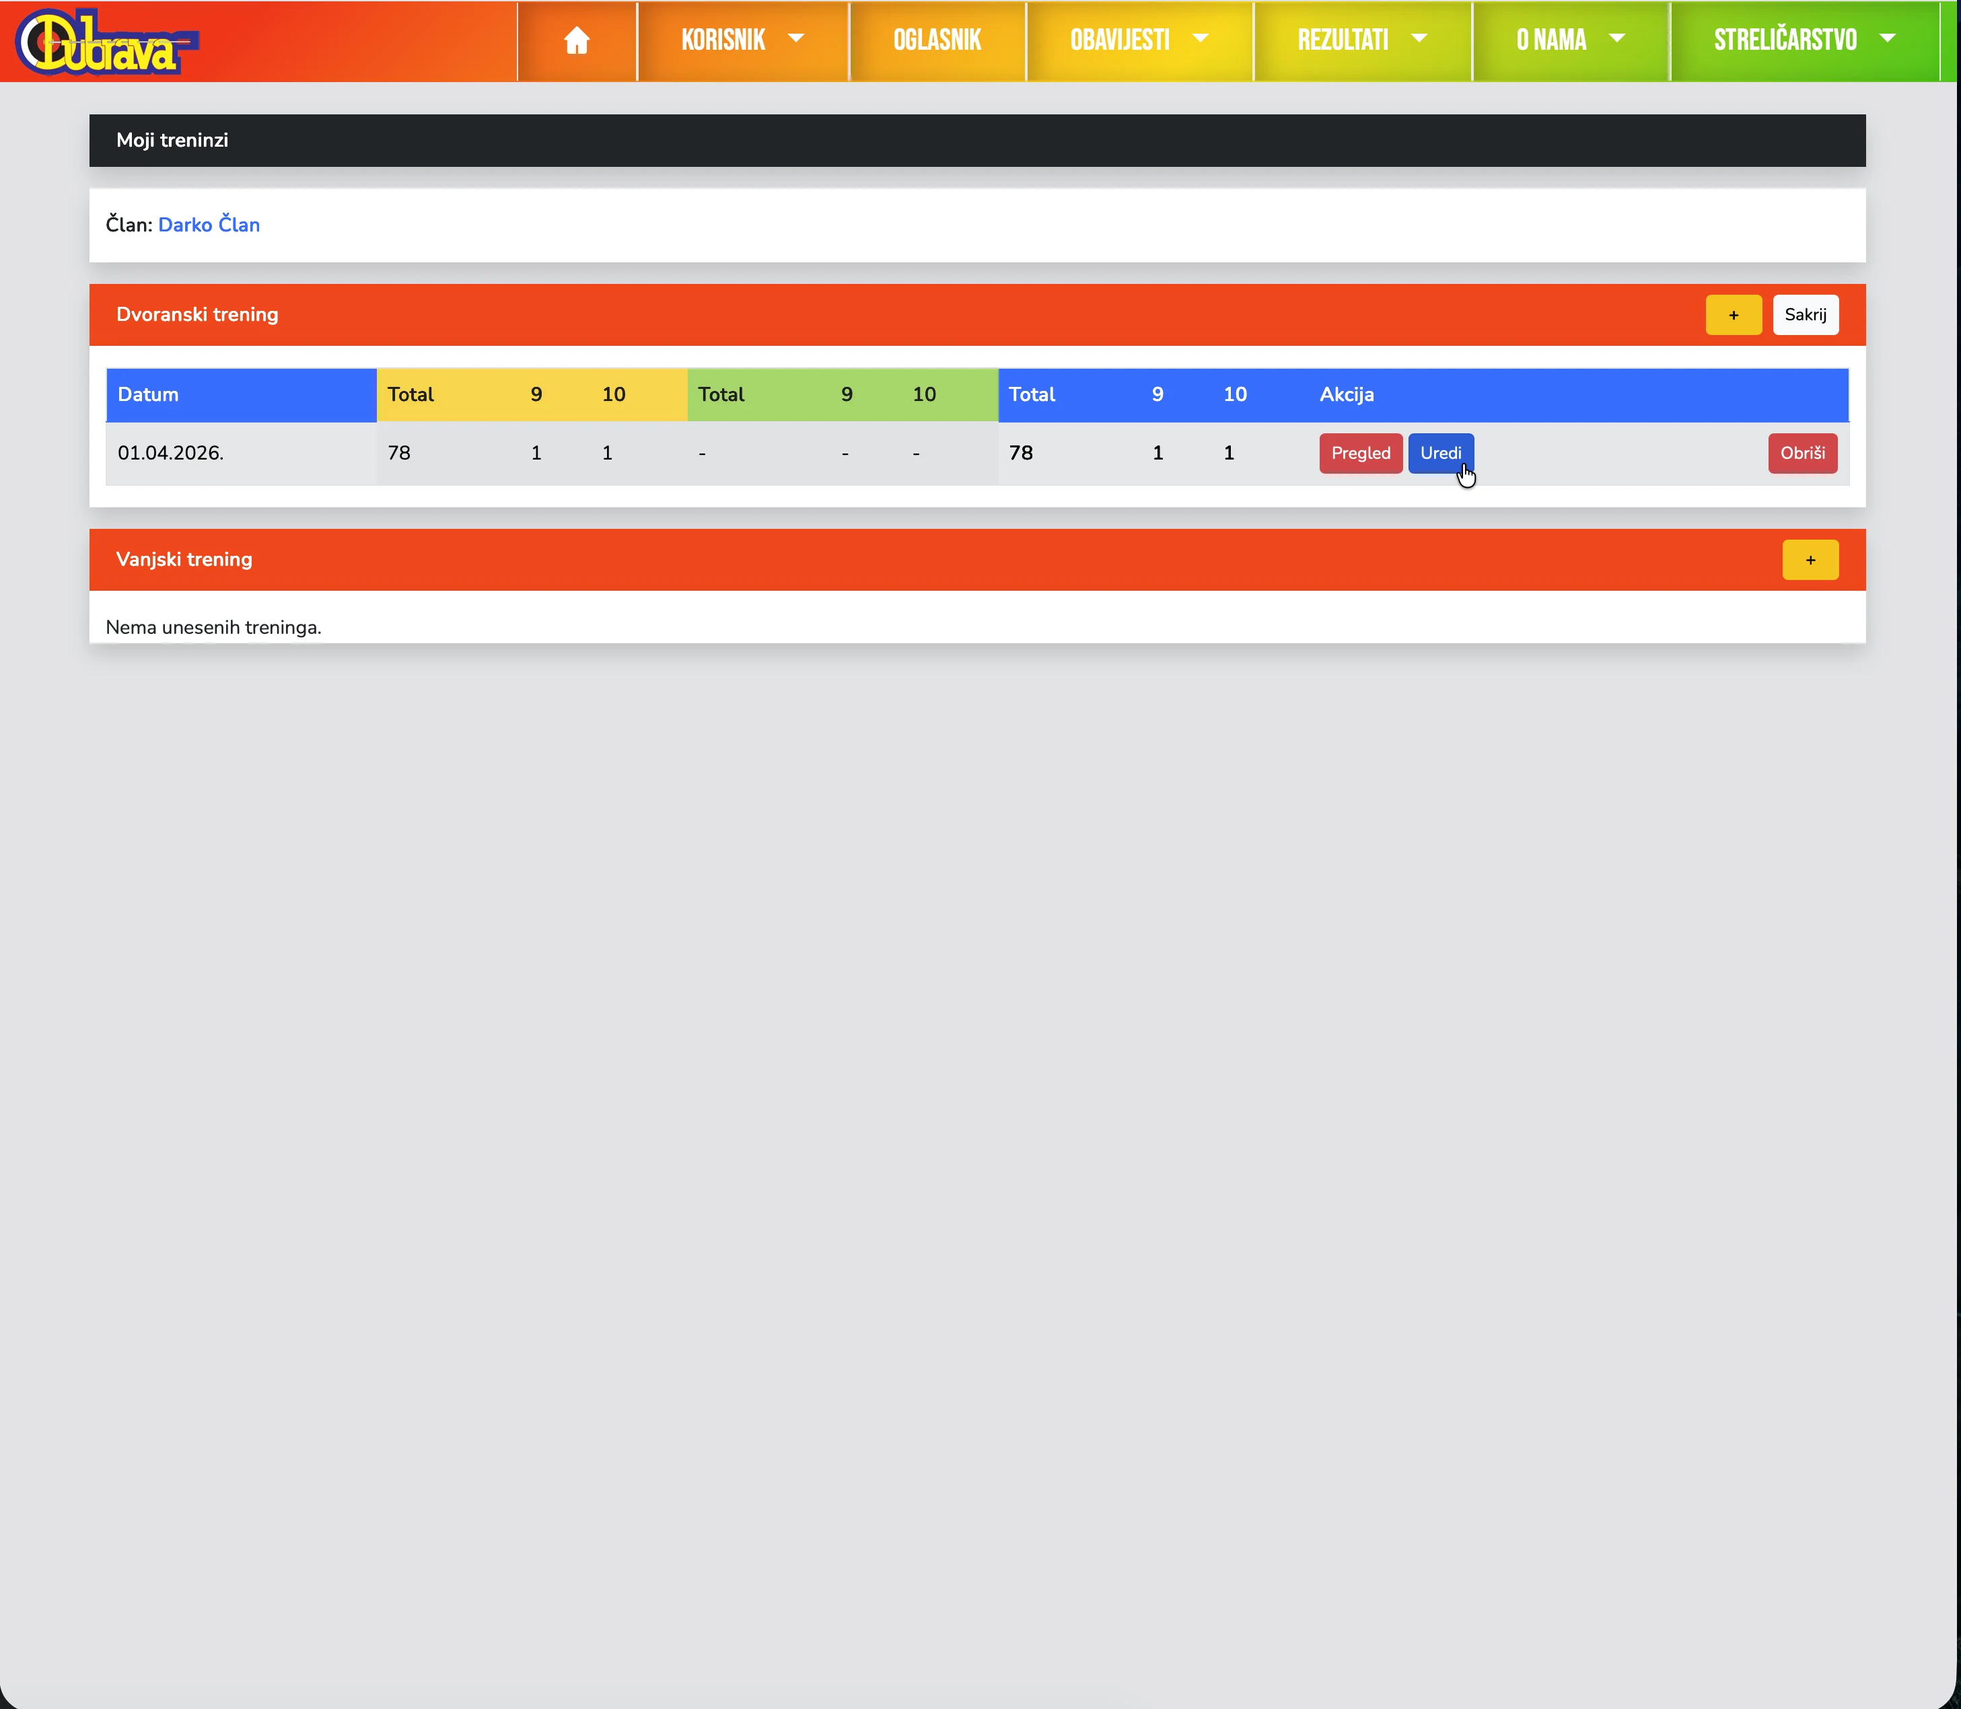
Task: Open the Darko Član member link
Action: click(x=209, y=225)
